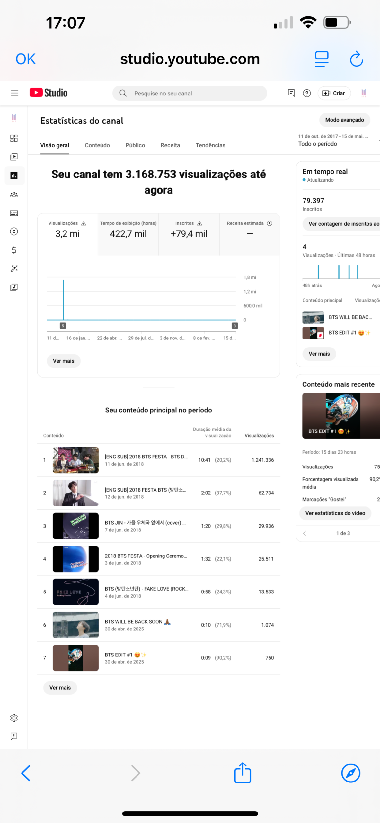Open channel profile icon in sidebar
The width and height of the screenshot is (380, 823).
(14, 118)
